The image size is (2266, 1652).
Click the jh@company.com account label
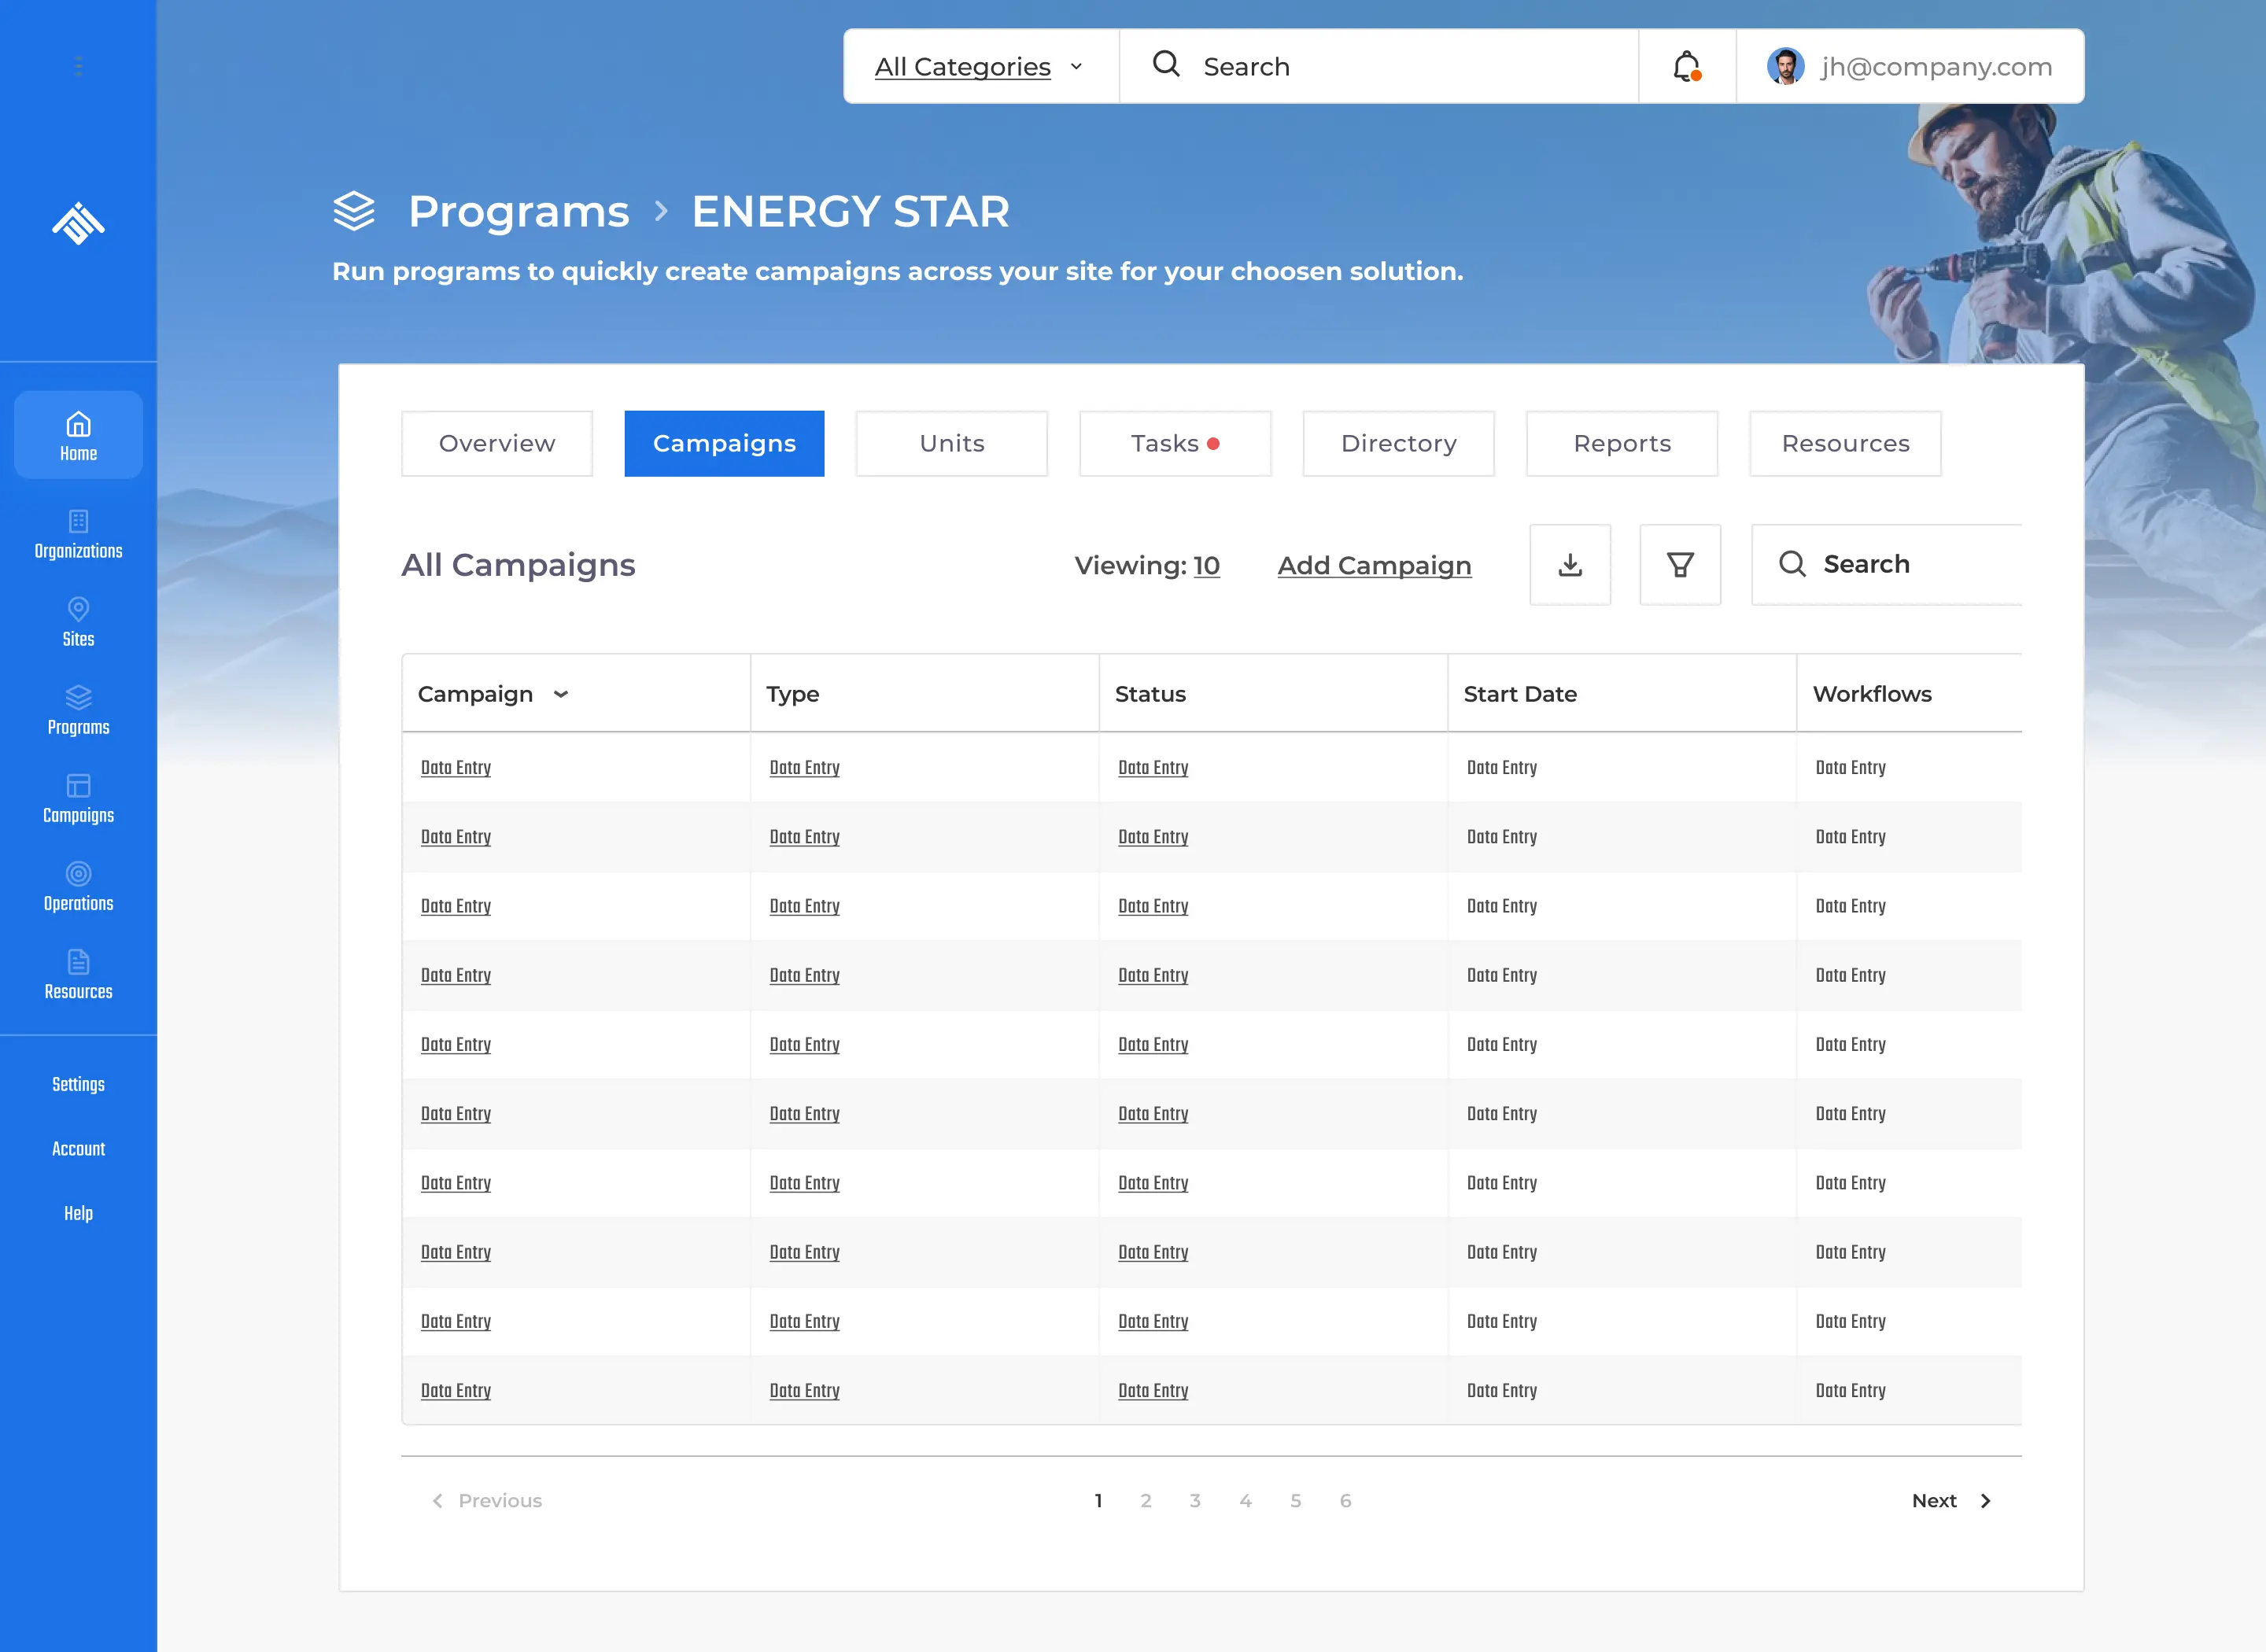pos(1936,67)
